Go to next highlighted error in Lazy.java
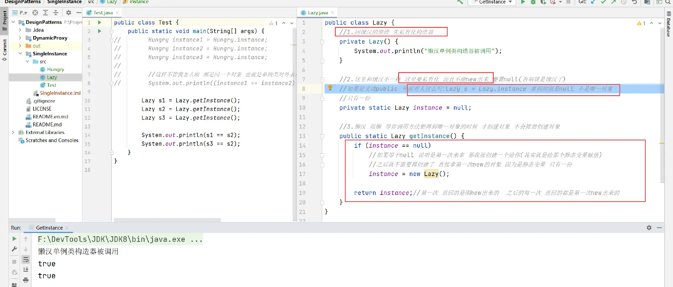Screen dimensions: 673x287 point(660,23)
